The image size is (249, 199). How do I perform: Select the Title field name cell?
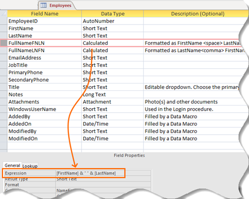click(44, 87)
